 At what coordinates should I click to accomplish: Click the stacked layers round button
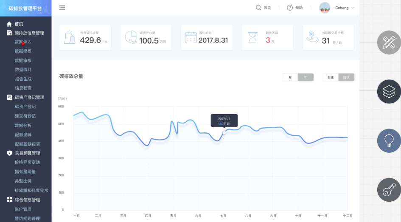[389, 91]
